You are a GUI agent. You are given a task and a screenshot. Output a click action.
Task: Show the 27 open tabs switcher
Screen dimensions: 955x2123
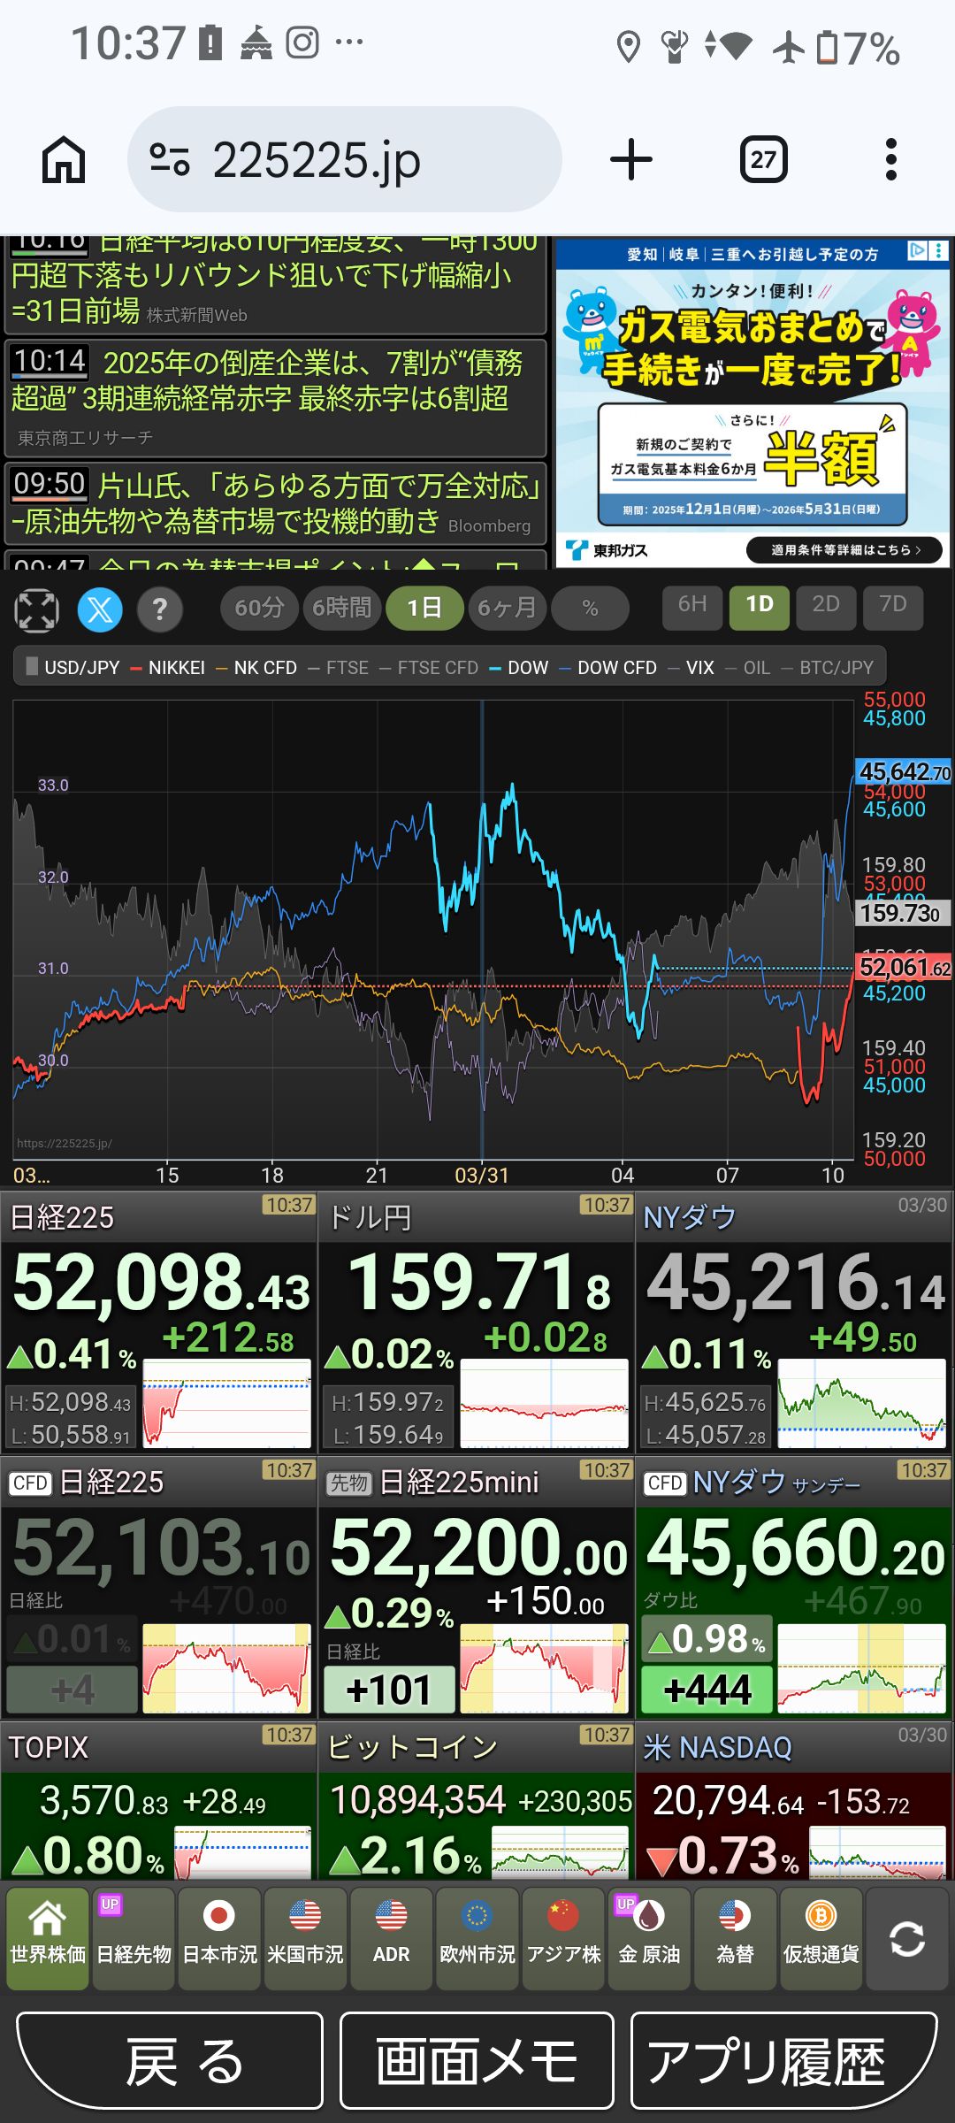click(763, 160)
